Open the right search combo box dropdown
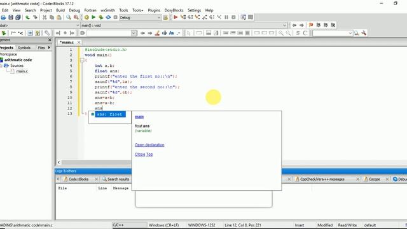The width and height of the screenshot is (407, 229). pyautogui.click(x=350, y=33)
